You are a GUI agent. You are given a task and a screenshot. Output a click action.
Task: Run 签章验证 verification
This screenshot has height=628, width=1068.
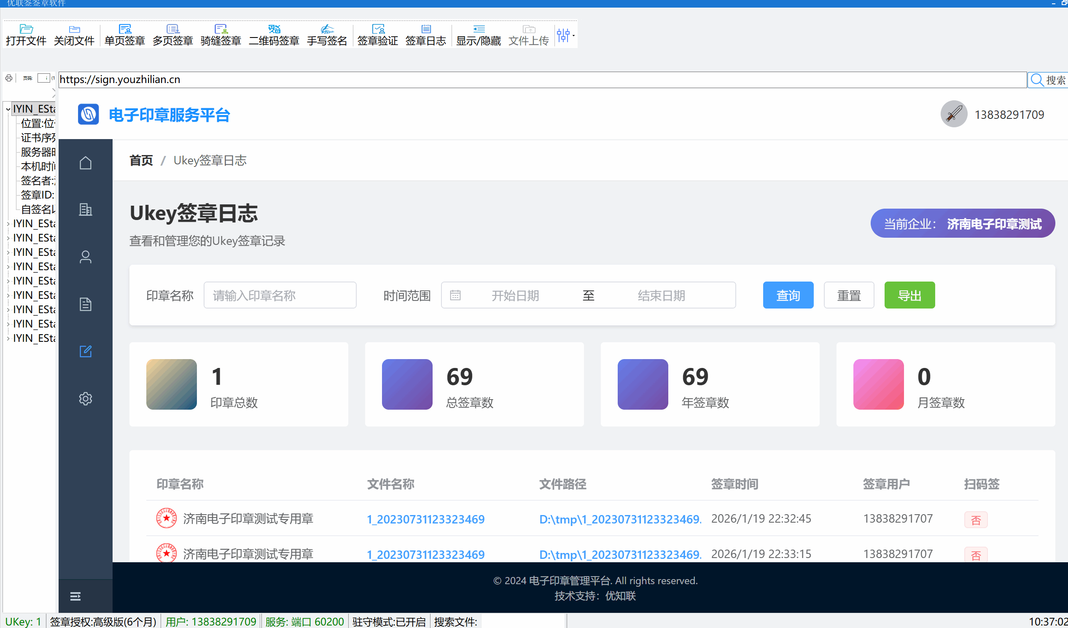(x=377, y=35)
